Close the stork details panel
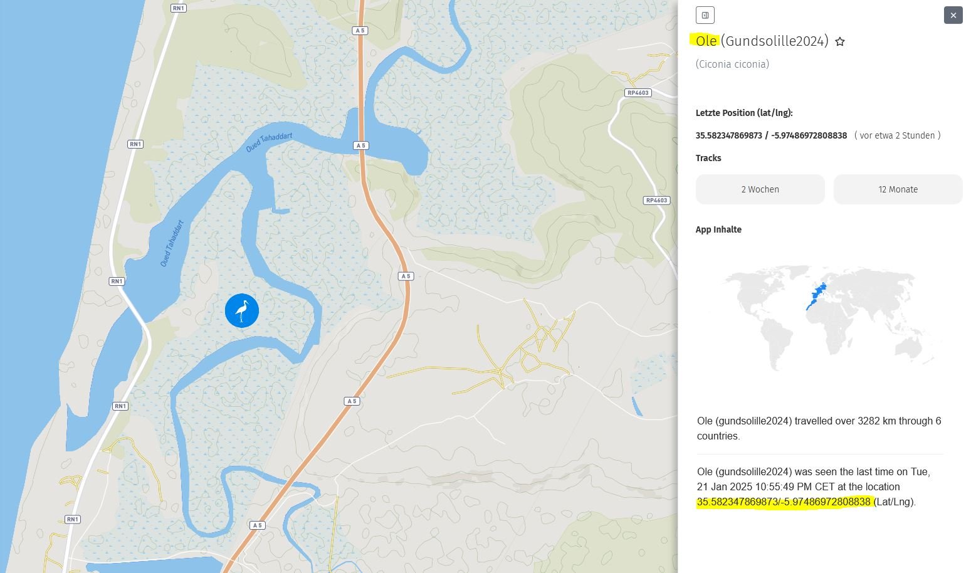Viewport: 971px width, 573px height. pos(953,15)
